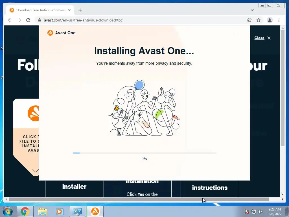Screen dimensions: 289x217
Task: View site security lock information
Action: [39, 20]
